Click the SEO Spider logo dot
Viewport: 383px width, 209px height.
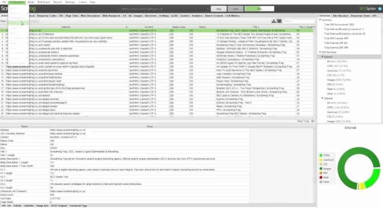[x=380, y=9]
